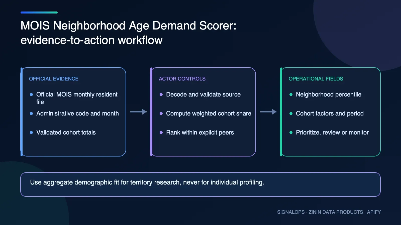Select the OPERATIONAL FIELDS card heading
Viewport: 401px width, 225px height.
point(316,79)
